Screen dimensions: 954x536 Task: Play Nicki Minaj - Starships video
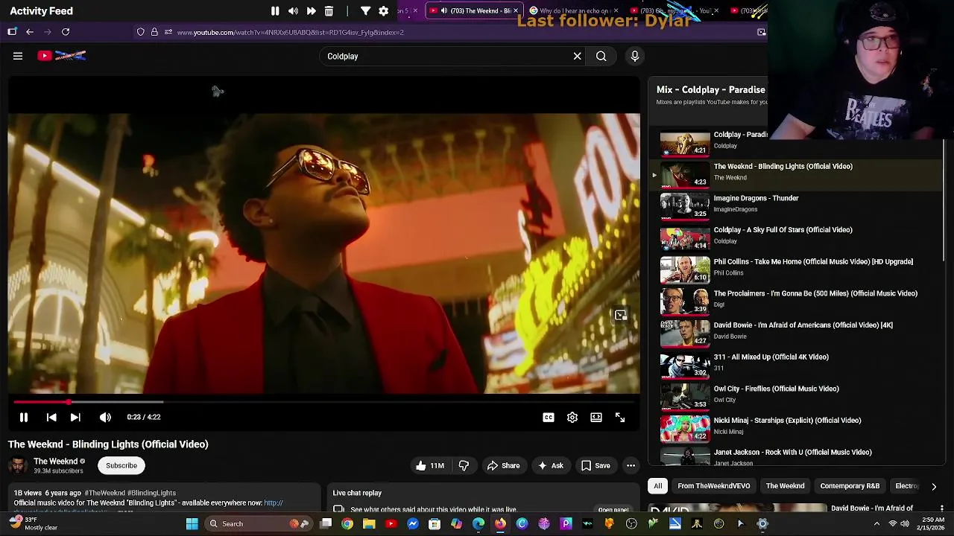795,427
